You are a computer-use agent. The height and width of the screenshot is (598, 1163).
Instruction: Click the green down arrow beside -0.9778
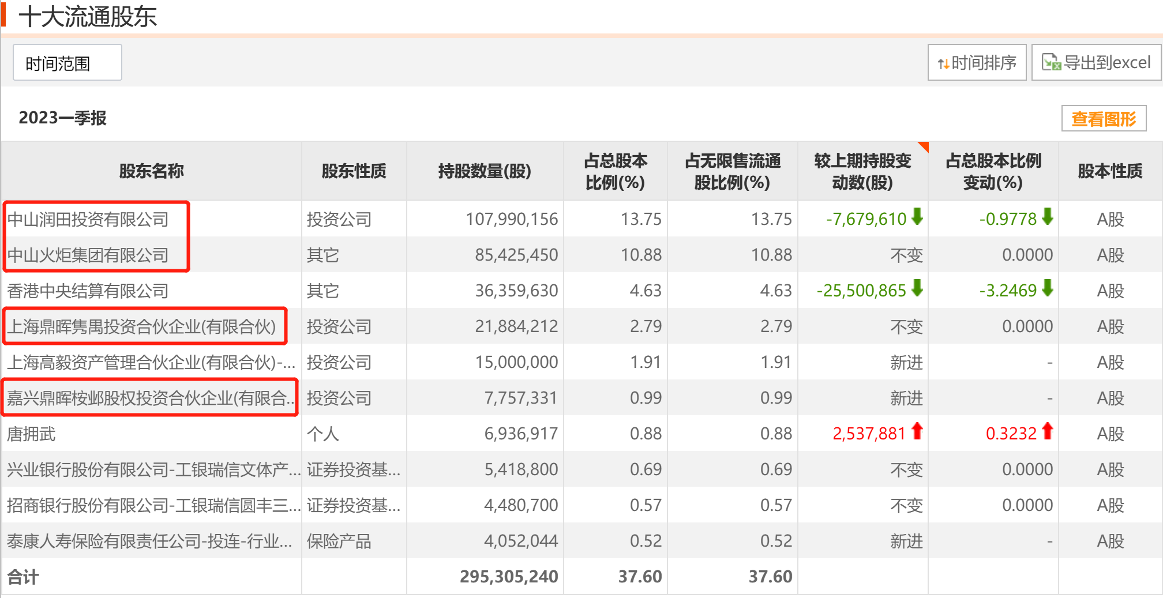pyautogui.click(x=1047, y=217)
